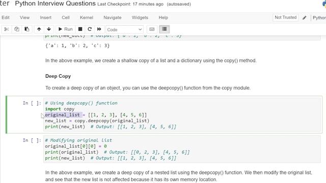Click print(original_list) code line

tap(72, 152)
